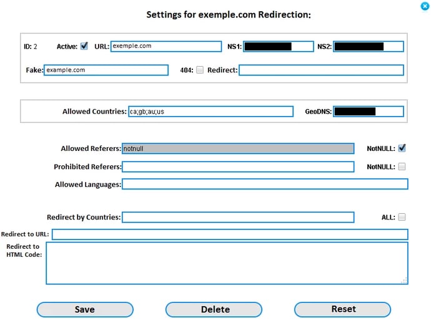Check NotNULL for Prohibited Referers
The image size is (431, 333).
pos(402,166)
